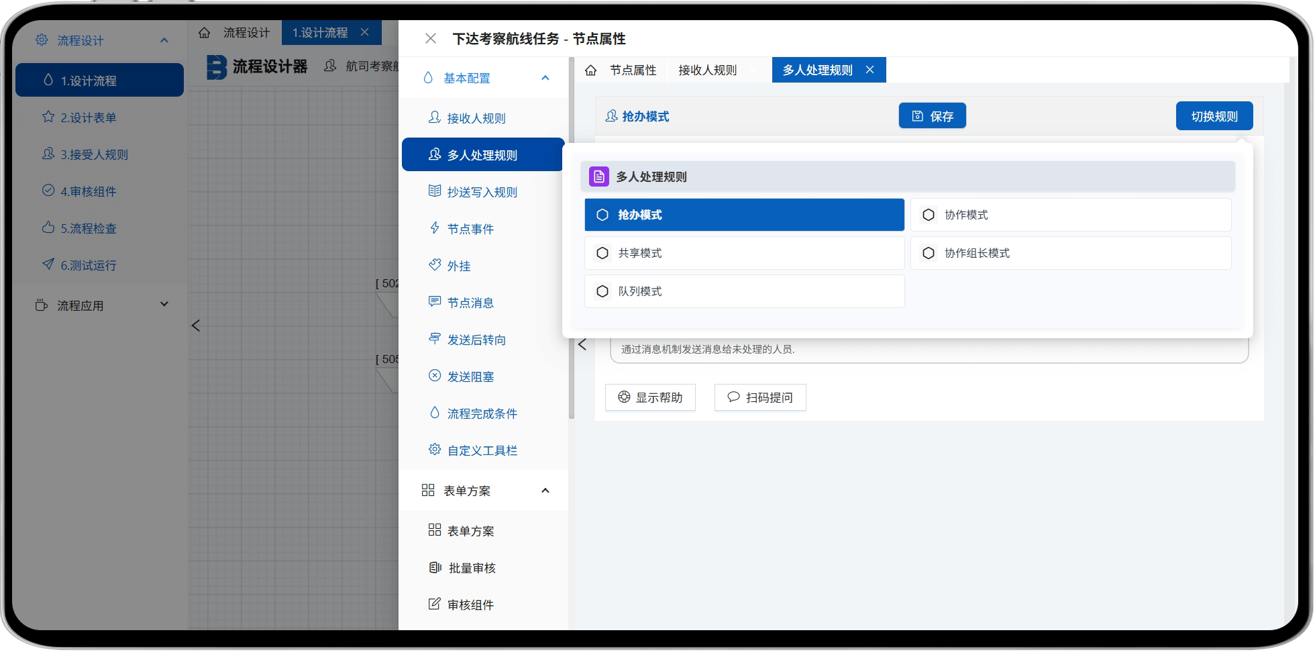Collapse the 表单方案 group header
The width and height of the screenshot is (1315, 651).
pyautogui.click(x=545, y=491)
